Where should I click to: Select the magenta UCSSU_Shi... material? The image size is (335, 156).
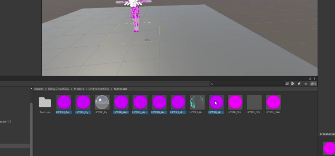coord(235,102)
